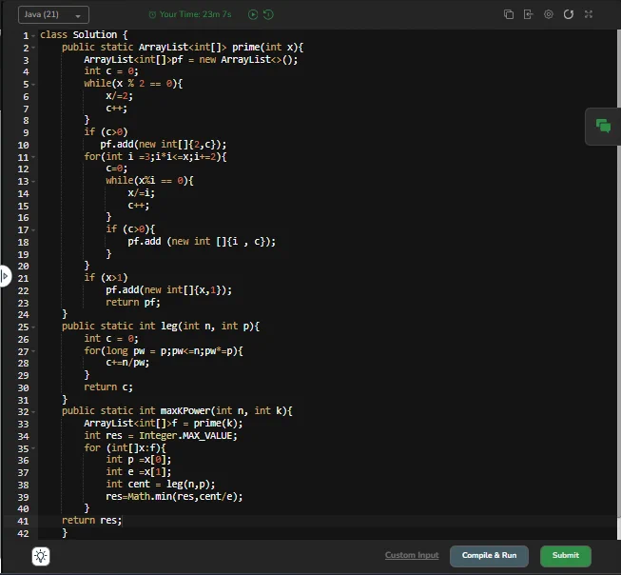Toggle fullscreen editor mode icon
Viewport: 621px width, 575px height.
589,14
